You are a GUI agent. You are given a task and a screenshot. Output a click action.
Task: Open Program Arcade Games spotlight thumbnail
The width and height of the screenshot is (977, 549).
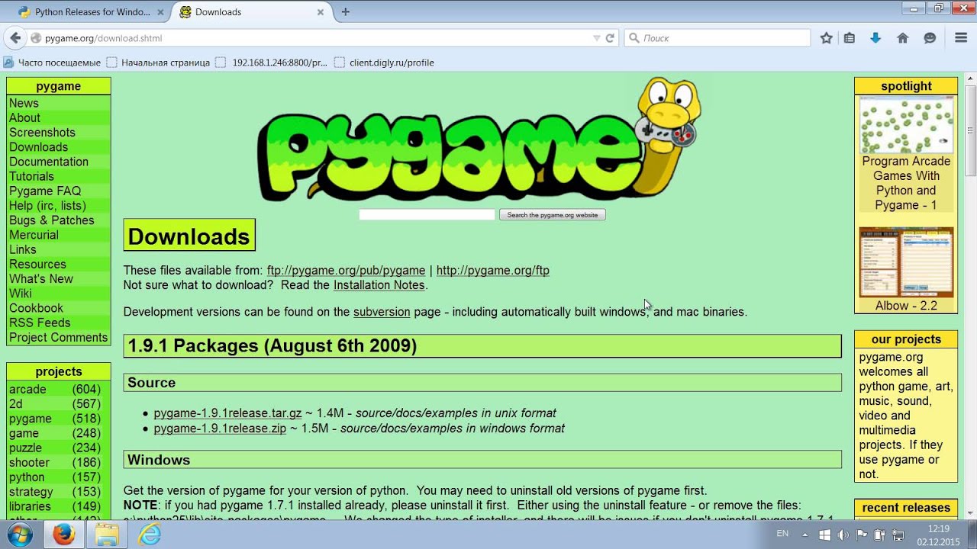[x=906, y=125]
